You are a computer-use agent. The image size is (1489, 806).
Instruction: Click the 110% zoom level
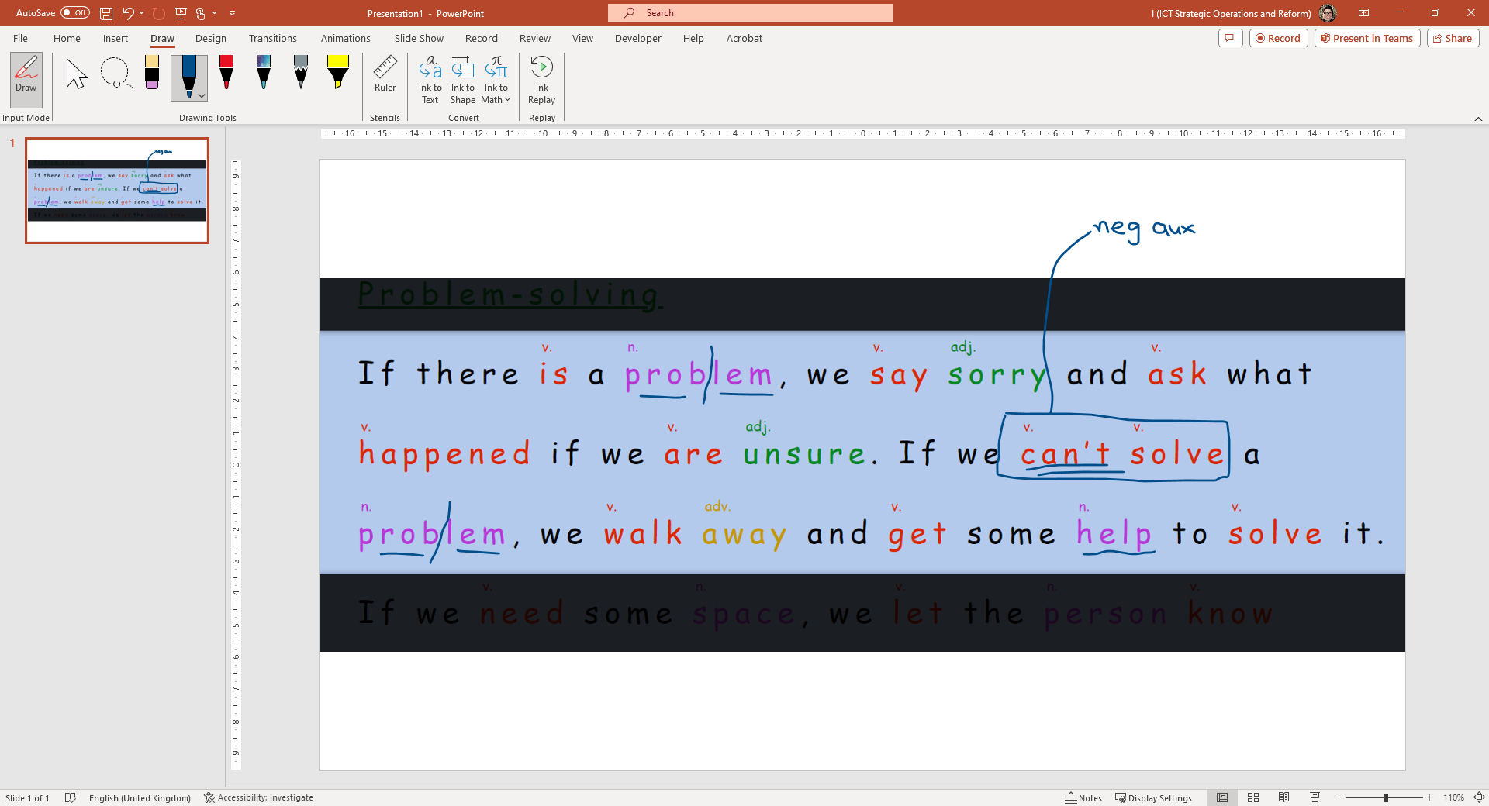click(1454, 797)
